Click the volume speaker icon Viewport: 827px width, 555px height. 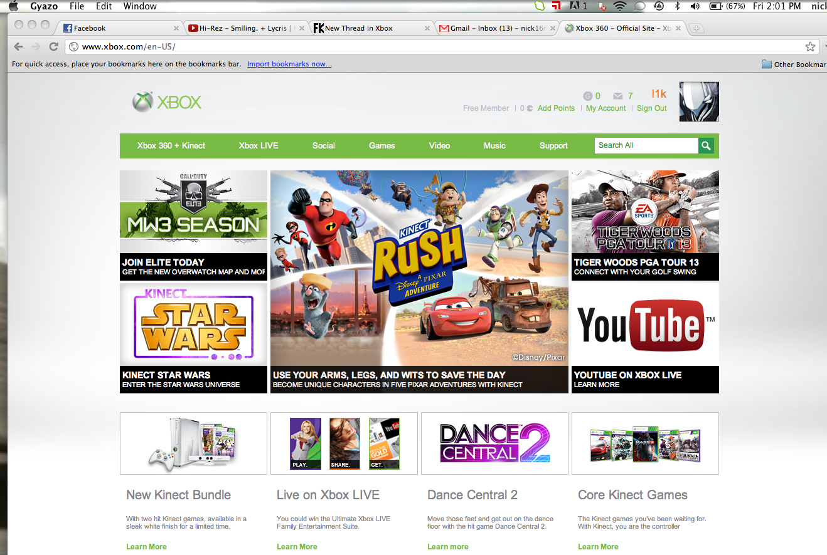click(x=695, y=6)
